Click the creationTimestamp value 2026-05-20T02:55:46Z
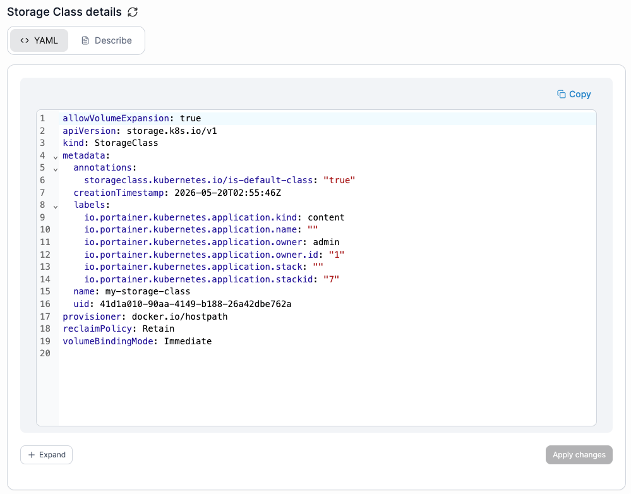 pyautogui.click(x=228, y=193)
